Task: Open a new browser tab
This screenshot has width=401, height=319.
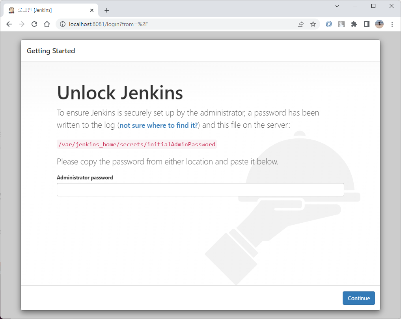Action: (x=107, y=10)
